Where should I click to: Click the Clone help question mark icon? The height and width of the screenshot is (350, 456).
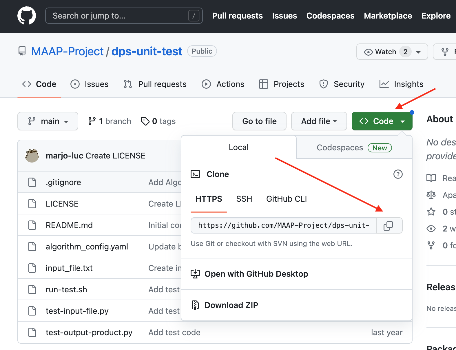point(398,174)
